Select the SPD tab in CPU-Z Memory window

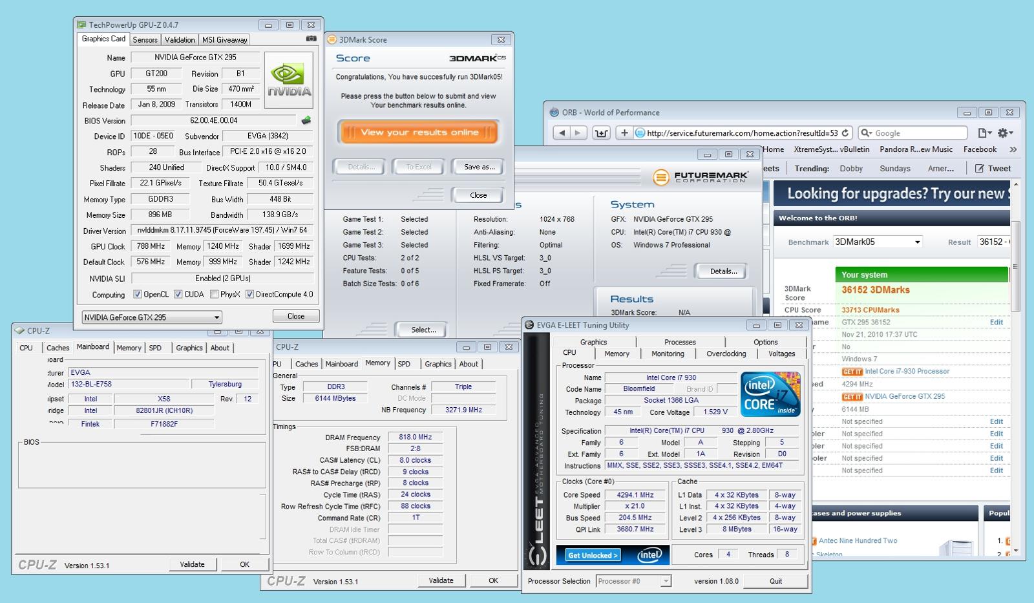pos(404,364)
